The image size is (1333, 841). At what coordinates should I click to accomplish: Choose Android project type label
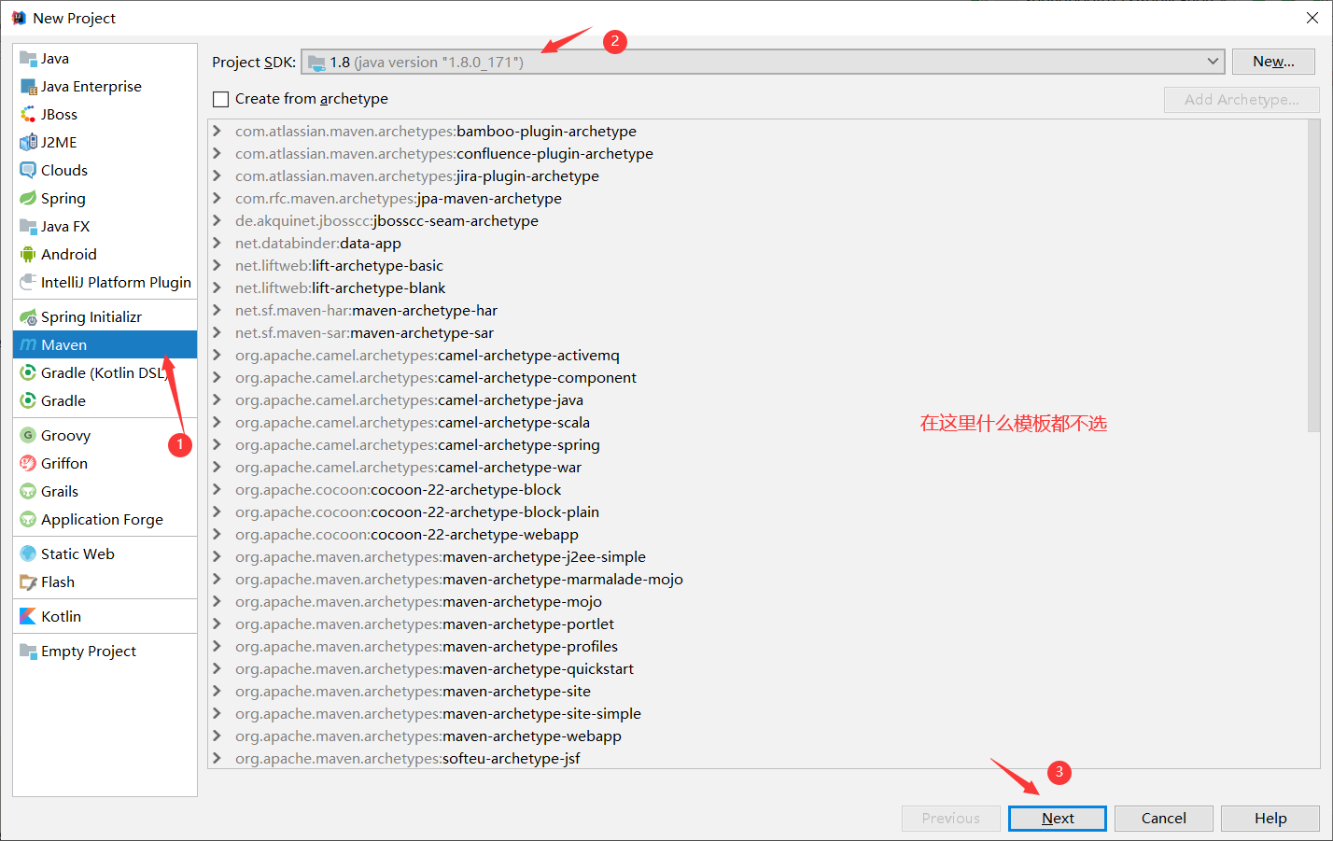(x=69, y=255)
